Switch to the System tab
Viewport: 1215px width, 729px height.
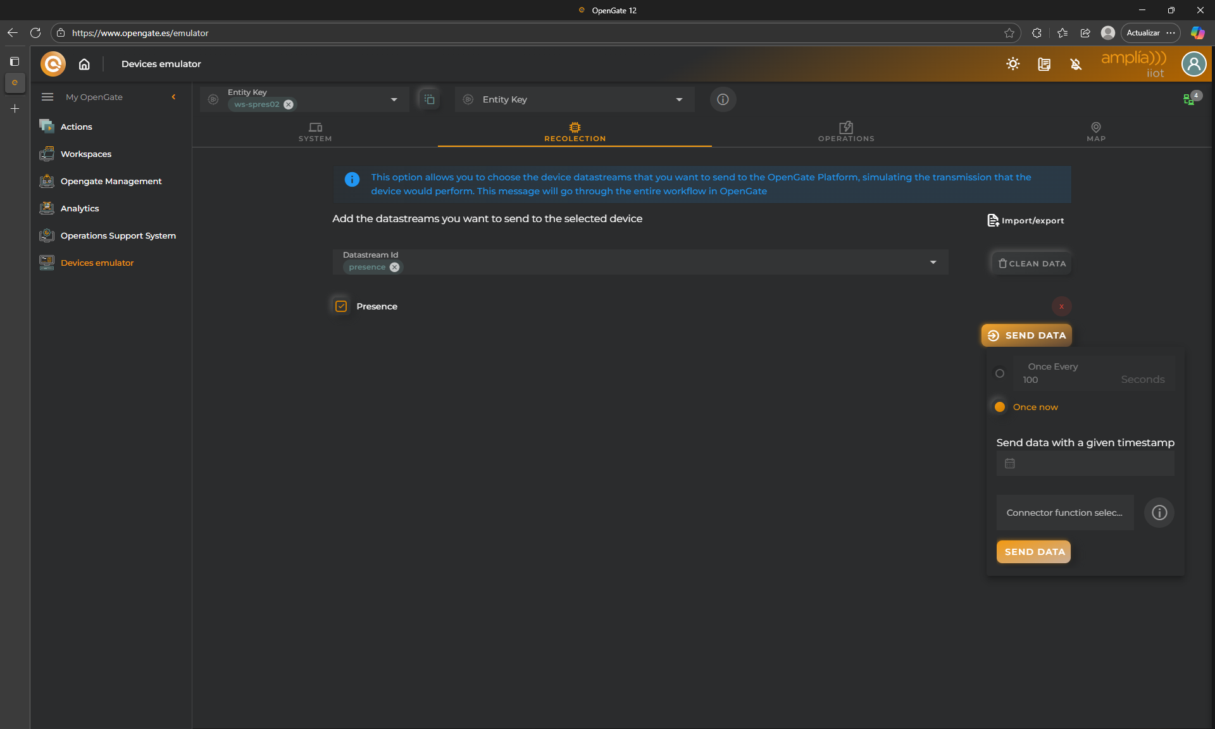315,132
